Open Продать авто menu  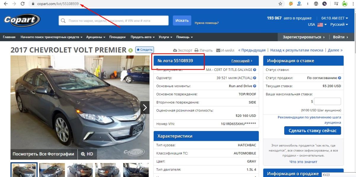(x=142, y=37)
